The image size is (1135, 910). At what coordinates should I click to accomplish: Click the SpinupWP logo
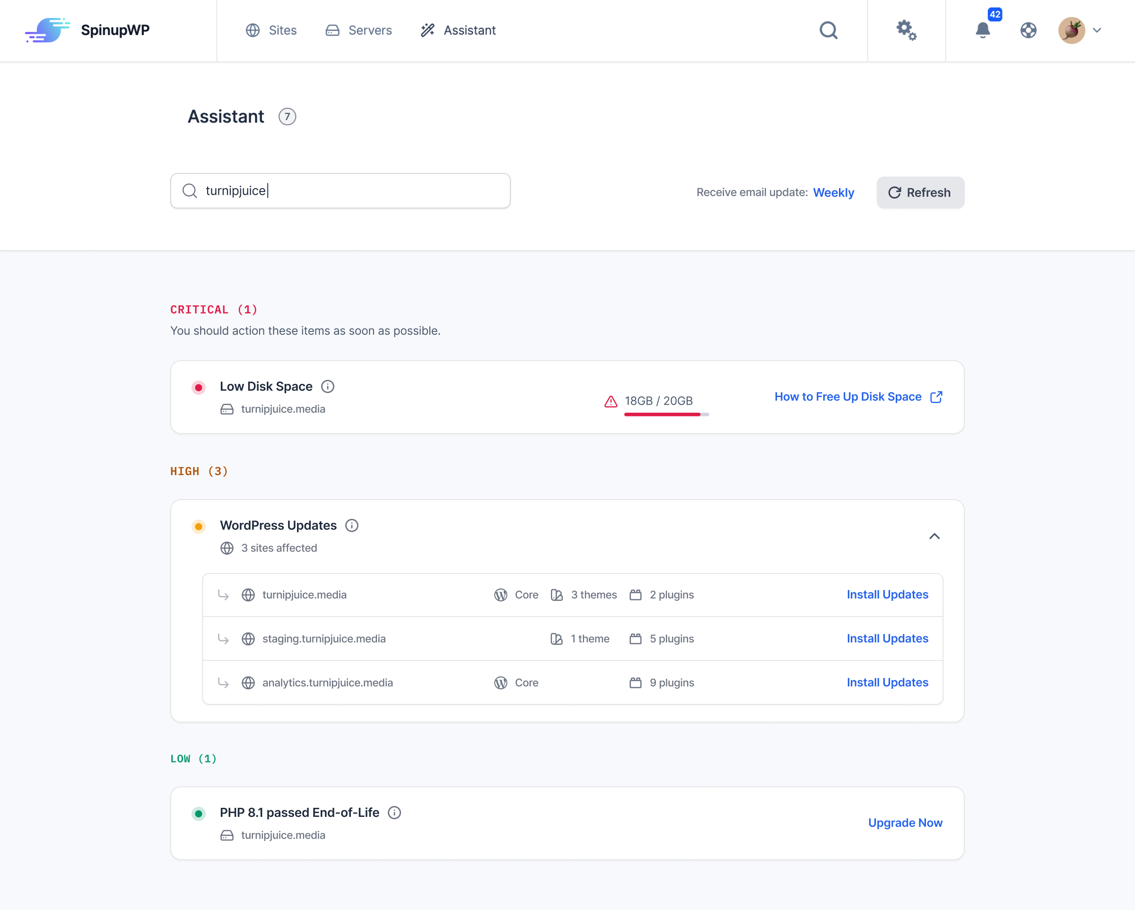(x=87, y=30)
